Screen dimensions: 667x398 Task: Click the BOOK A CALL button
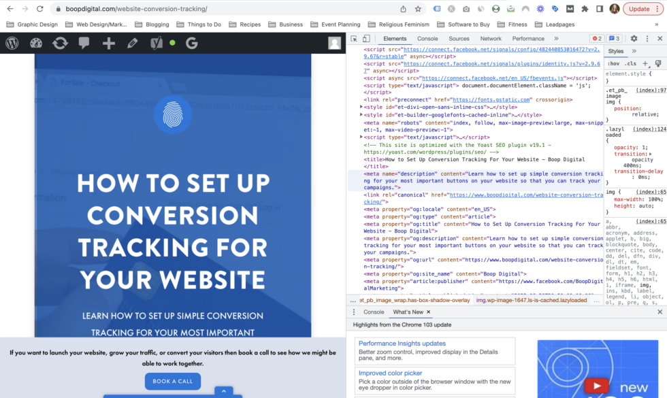pyautogui.click(x=173, y=381)
